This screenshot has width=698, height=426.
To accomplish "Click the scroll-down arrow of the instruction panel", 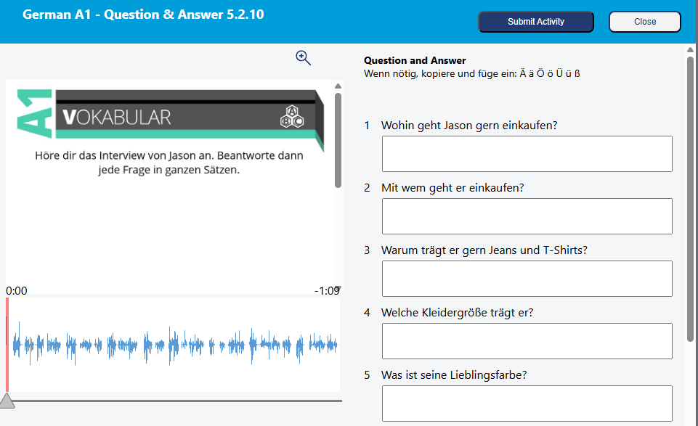I will (338, 288).
